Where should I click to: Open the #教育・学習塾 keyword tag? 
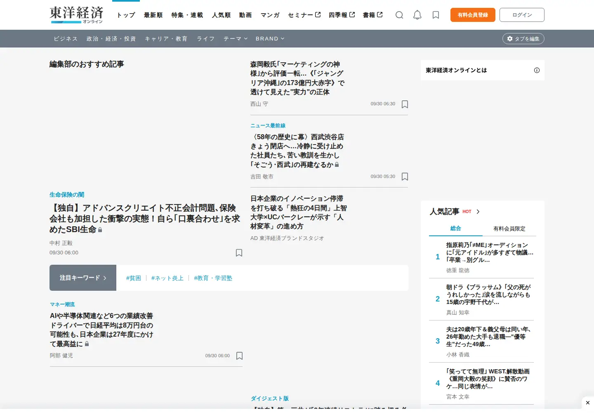click(213, 278)
